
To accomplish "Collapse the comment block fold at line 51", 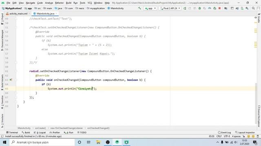I will pyautogui.click(x=16, y=28).
